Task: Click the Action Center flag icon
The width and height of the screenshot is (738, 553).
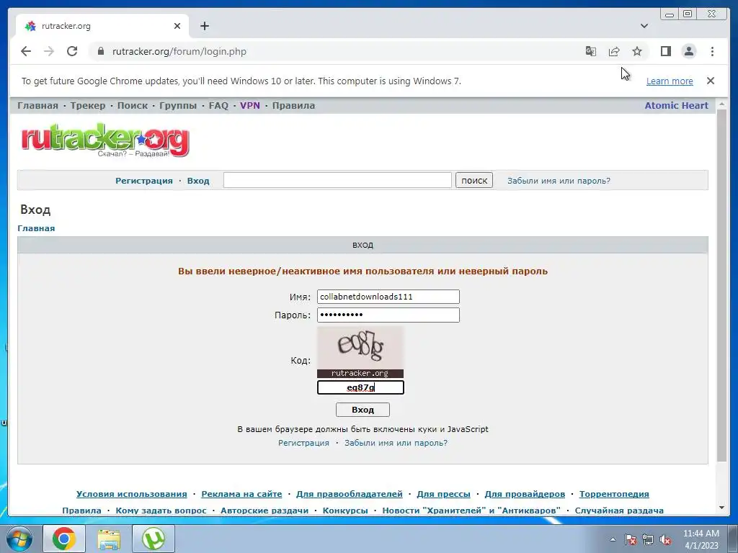Action: [630, 539]
